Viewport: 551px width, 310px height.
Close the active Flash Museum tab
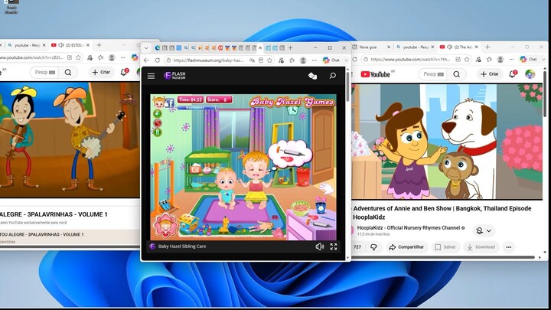[260, 47]
